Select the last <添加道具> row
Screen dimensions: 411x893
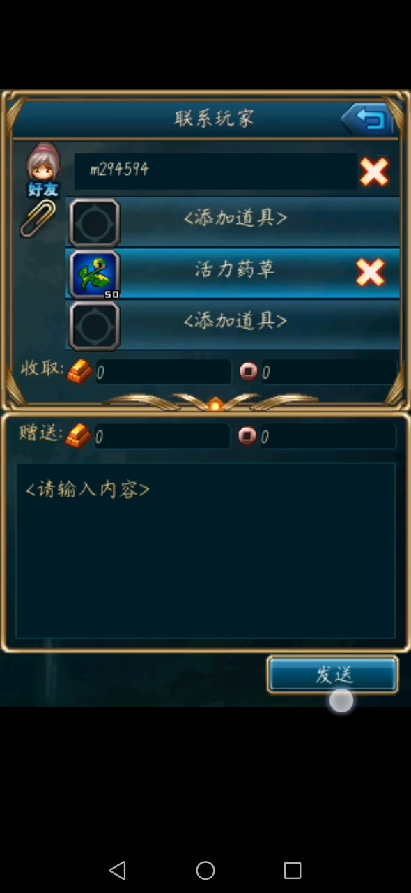[x=233, y=325]
